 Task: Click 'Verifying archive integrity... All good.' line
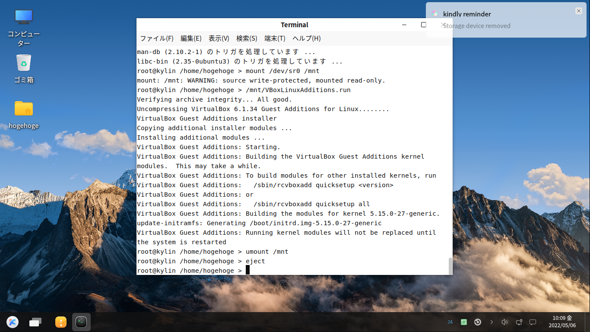point(215,99)
